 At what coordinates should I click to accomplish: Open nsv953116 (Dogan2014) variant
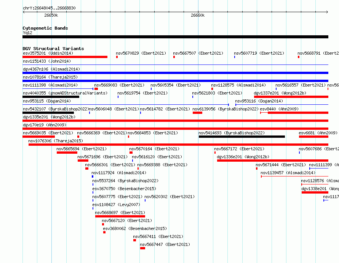pos(259,101)
